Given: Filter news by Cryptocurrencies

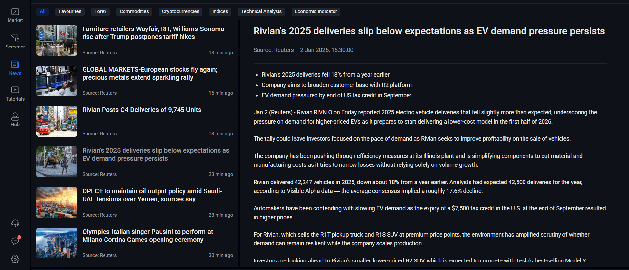Looking at the screenshot, I should tap(181, 11).
